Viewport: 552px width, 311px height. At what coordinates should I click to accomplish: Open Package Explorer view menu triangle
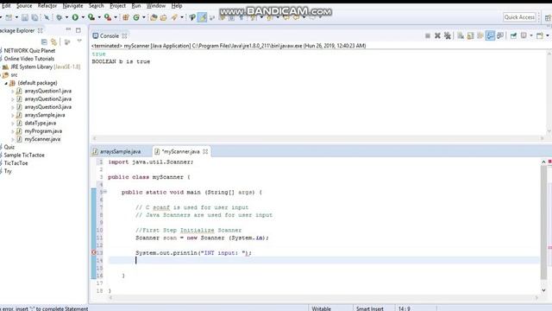coord(79,41)
